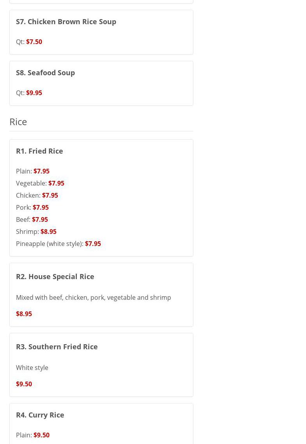Pick the Pork fried rice option
This screenshot has width=306, height=444.
pos(40,207)
